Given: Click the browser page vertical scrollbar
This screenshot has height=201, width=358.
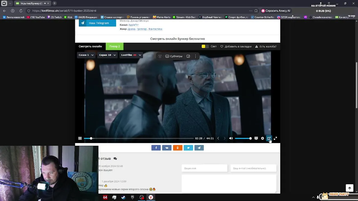Looking at the screenshot, I should tap(356, 85).
